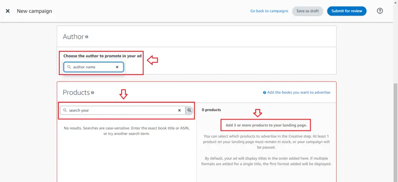Click the Products info icon
Screen dimensions: 398x182
click(x=93, y=92)
